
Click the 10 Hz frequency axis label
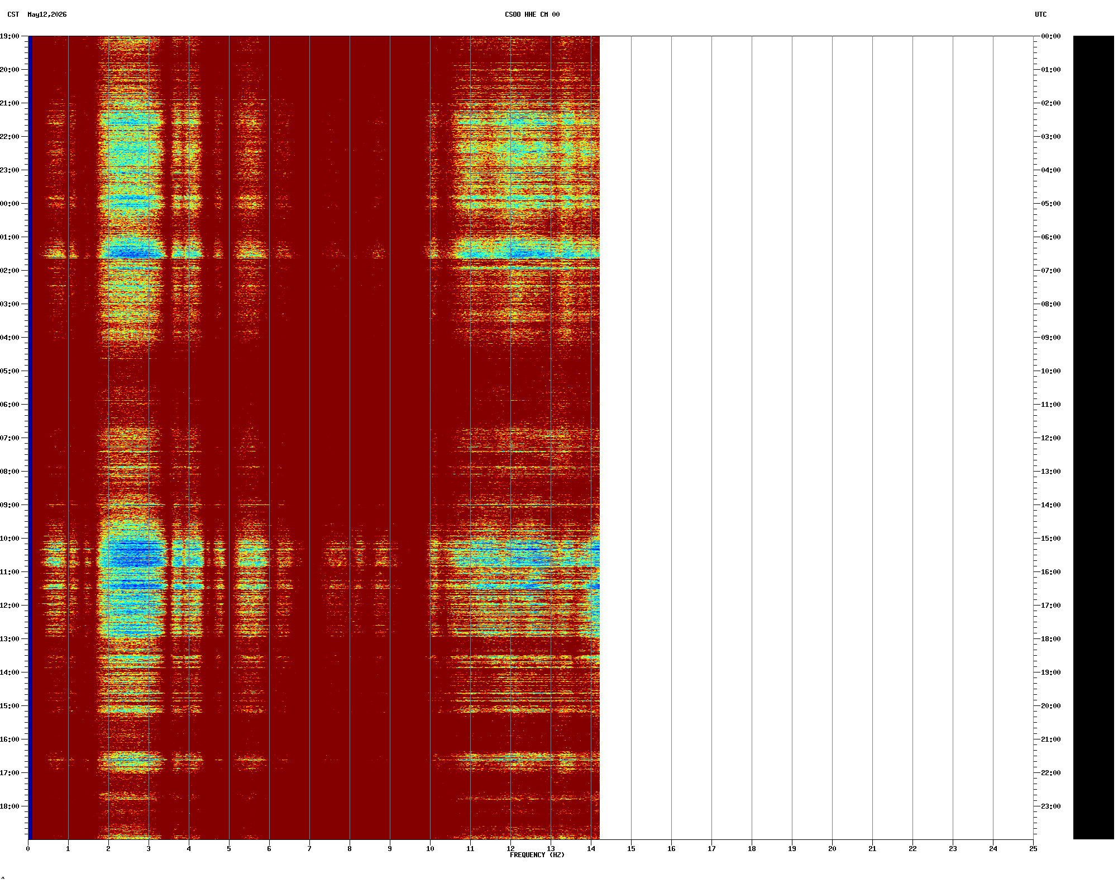[x=430, y=849]
